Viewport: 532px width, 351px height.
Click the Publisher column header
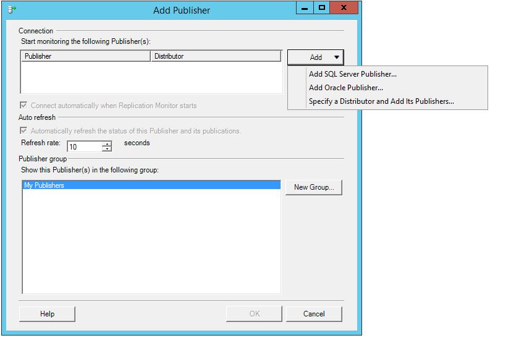[x=85, y=56]
